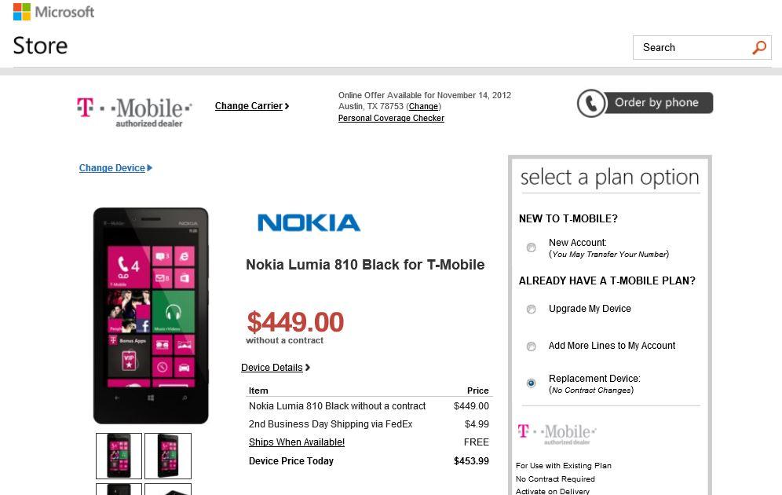782x495 pixels.
Task: Open the Personal Coverage Checker link
Action: [x=391, y=118]
